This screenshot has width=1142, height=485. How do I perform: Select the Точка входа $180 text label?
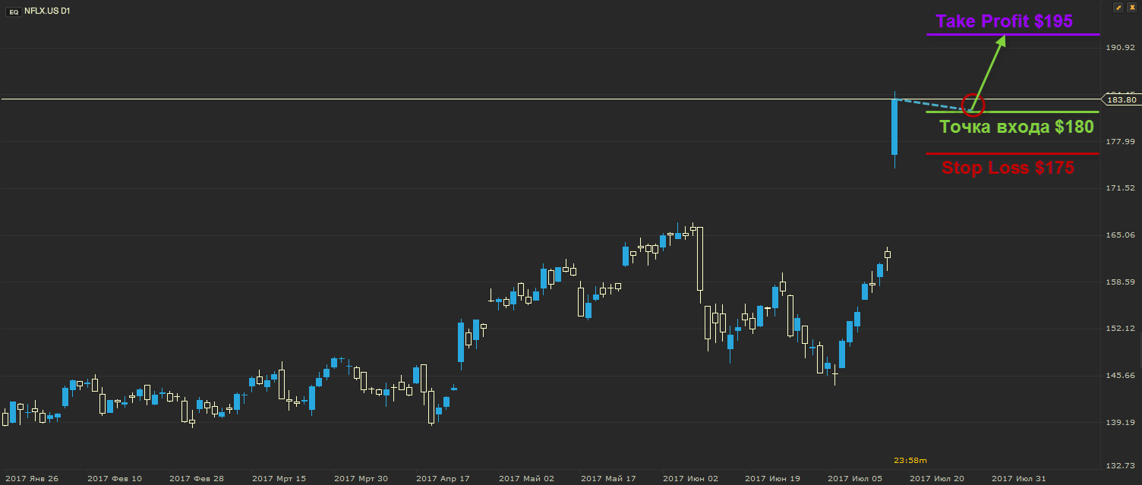[x=1017, y=127]
